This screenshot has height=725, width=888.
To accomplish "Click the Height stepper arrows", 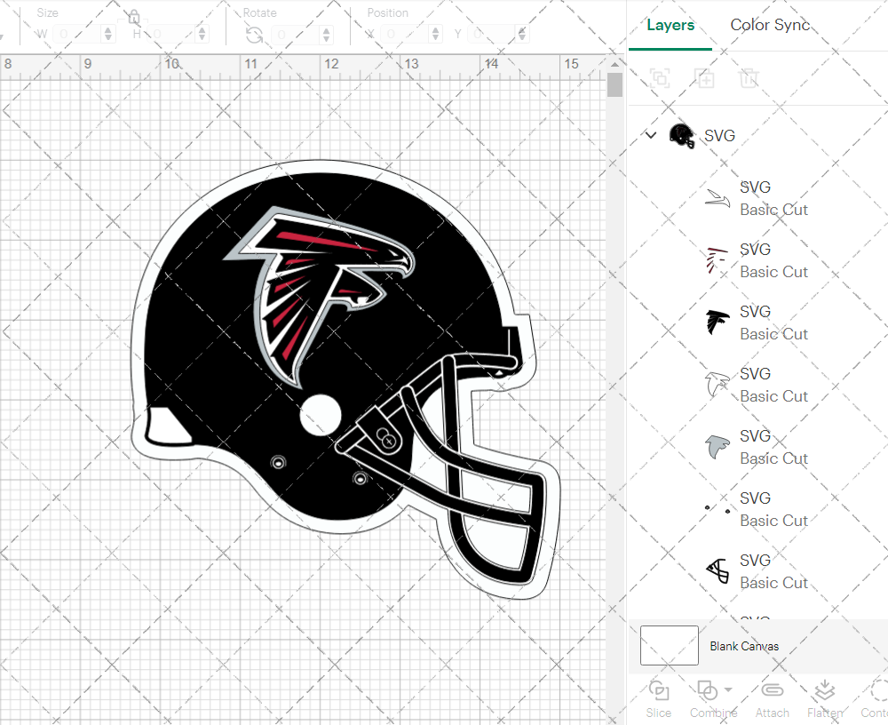I will [202, 34].
